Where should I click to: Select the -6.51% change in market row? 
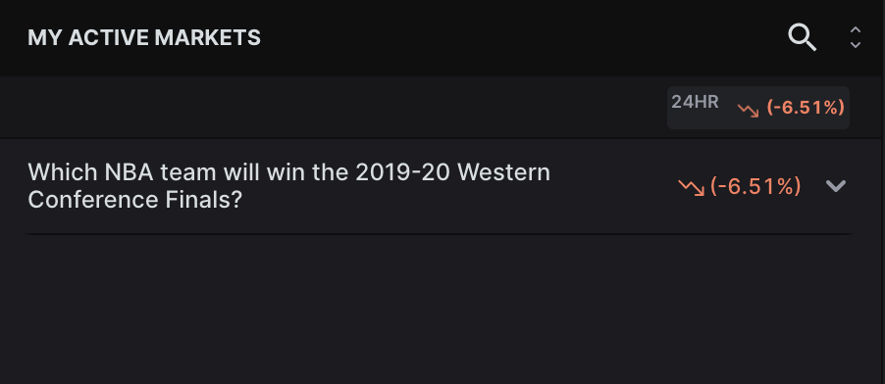point(755,186)
